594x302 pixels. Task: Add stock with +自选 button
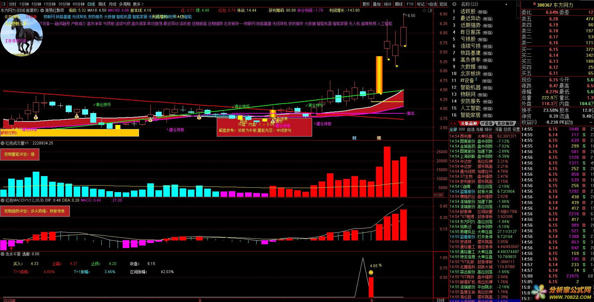pos(433,4)
